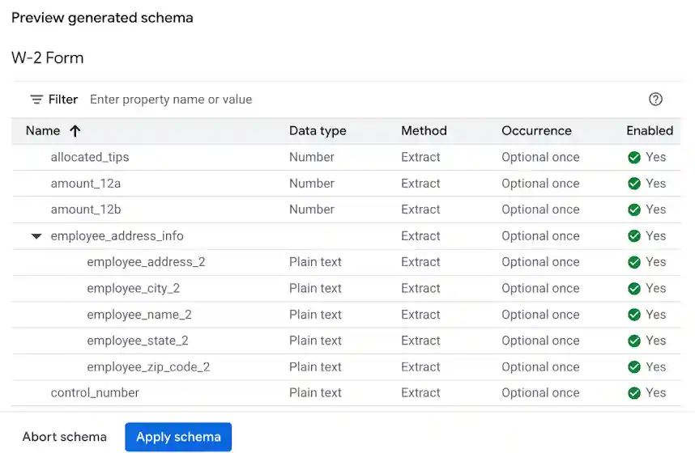Focus the filter property name input

(x=324, y=99)
